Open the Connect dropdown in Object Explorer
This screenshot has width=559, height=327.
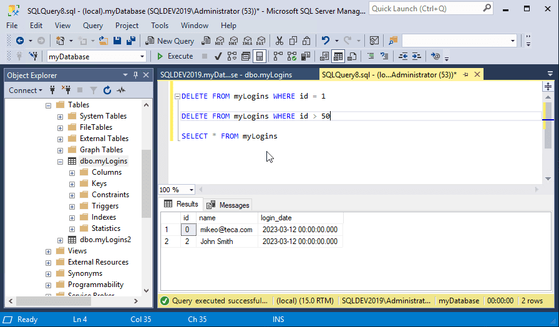click(26, 90)
